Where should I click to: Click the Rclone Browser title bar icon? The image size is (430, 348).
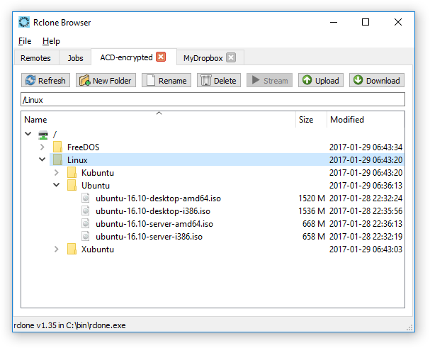24,22
